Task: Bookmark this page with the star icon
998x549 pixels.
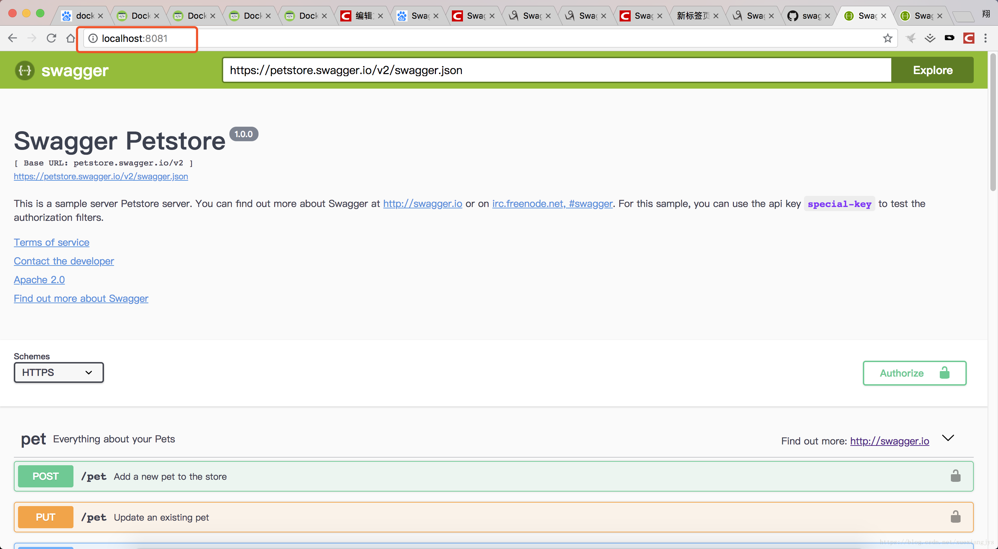Action: click(x=887, y=38)
